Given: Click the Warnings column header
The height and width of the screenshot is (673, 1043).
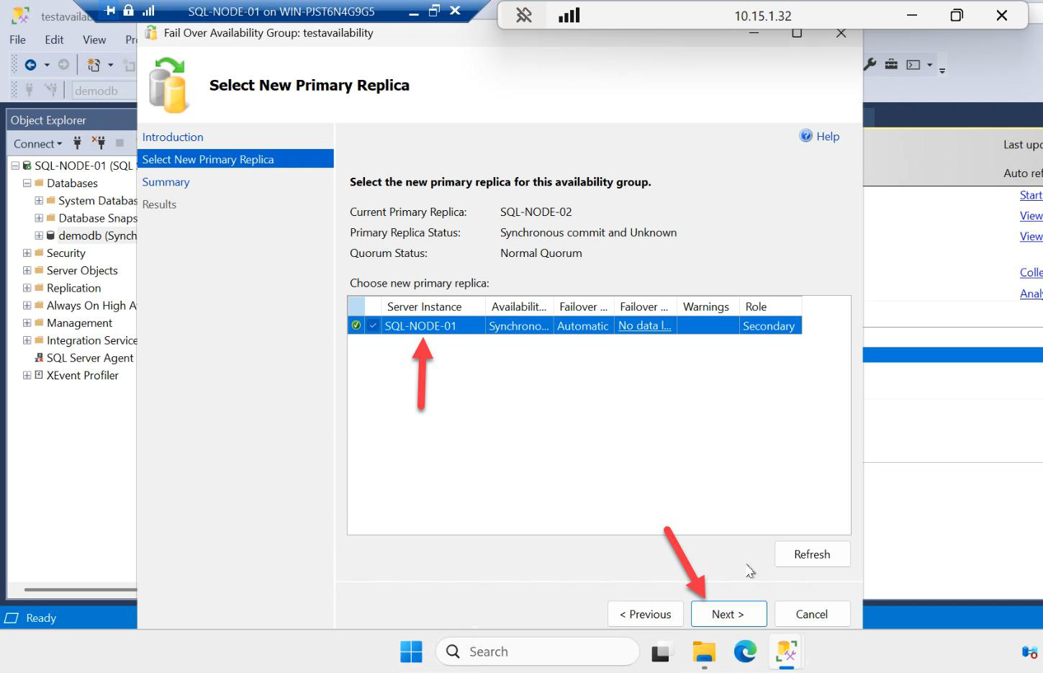Looking at the screenshot, I should (706, 307).
